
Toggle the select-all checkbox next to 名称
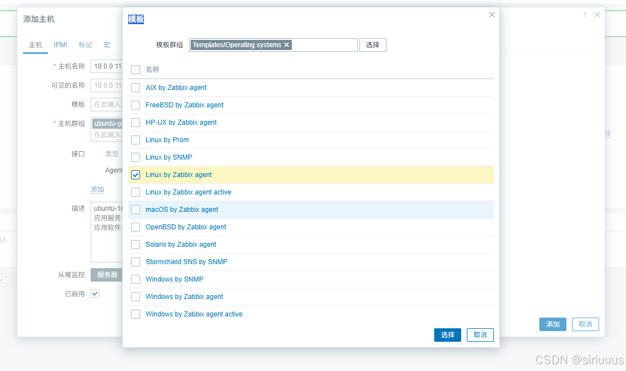tap(136, 69)
